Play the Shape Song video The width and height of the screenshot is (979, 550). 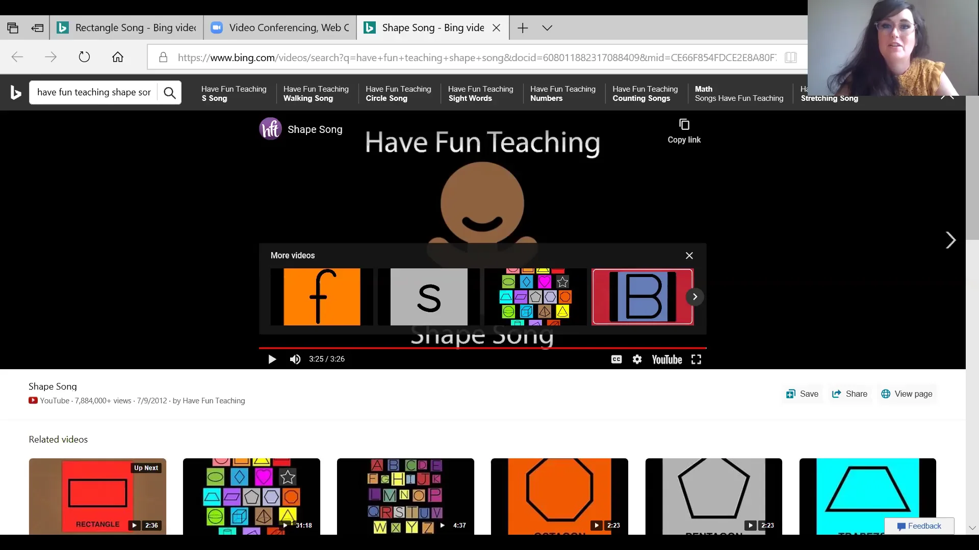(272, 360)
